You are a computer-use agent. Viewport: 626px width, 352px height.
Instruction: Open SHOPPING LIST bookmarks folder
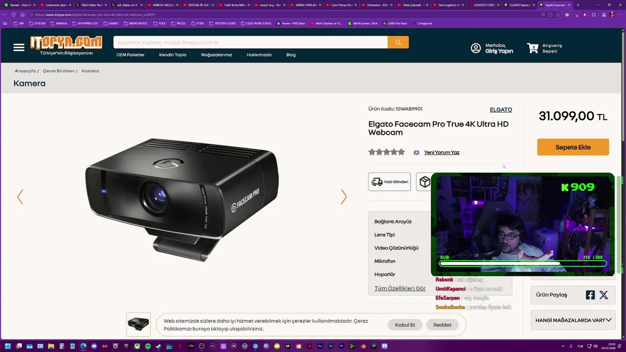pyautogui.click(x=85, y=23)
